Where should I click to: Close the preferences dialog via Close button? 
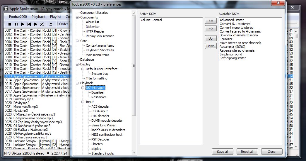coord(272,152)
